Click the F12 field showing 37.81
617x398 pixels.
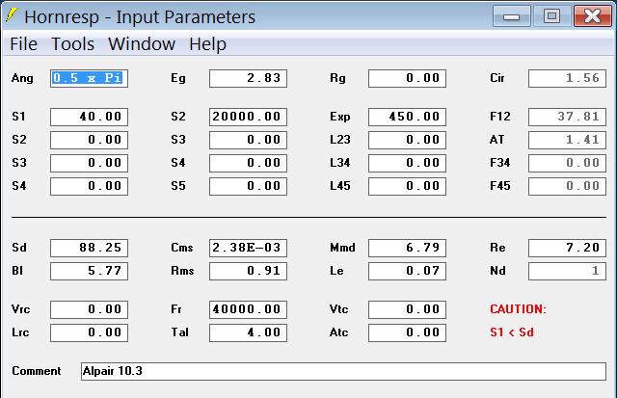567,117
